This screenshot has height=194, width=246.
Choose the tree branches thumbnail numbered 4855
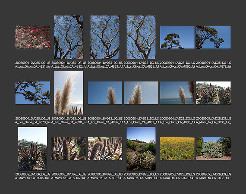[141, 37]
